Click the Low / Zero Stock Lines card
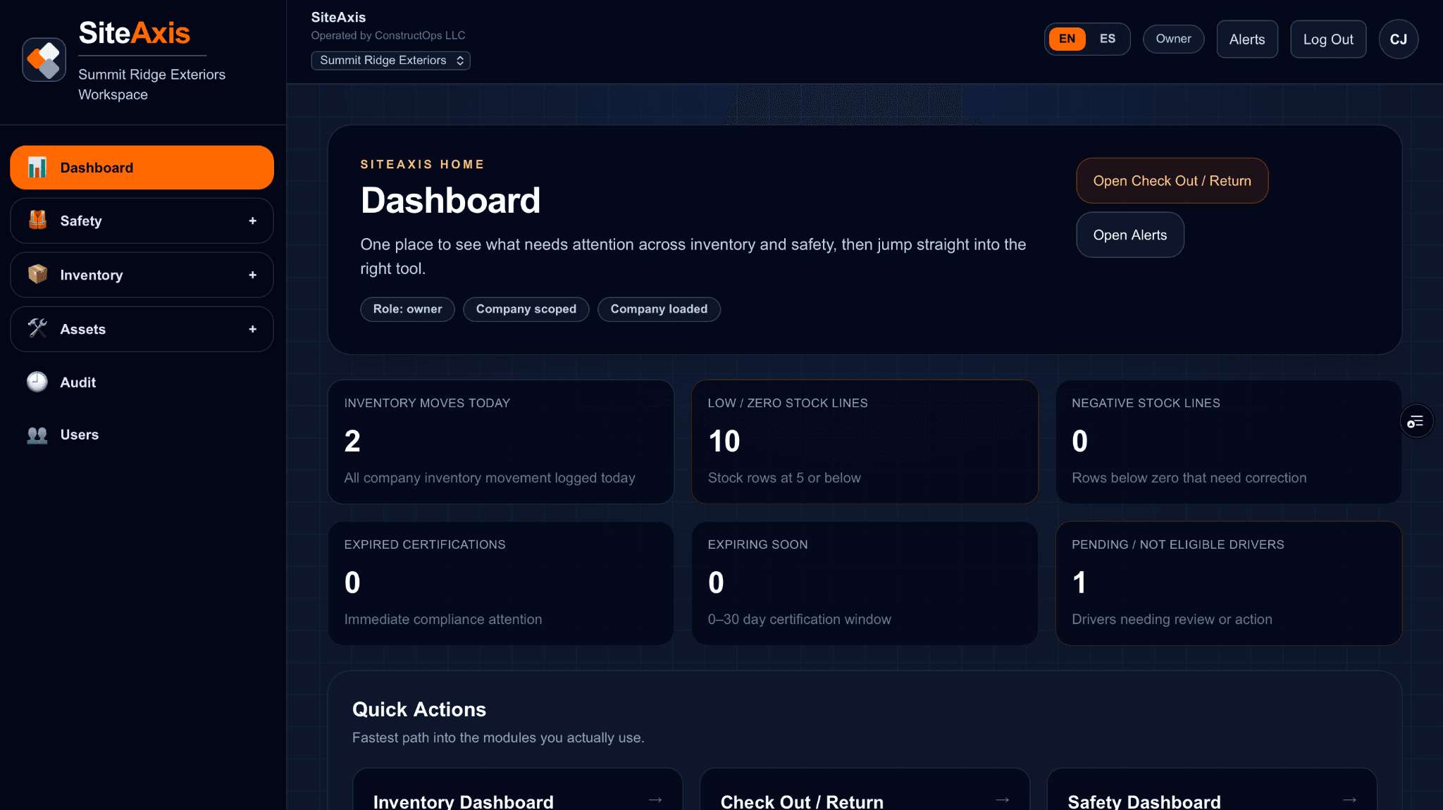The height and width of the screenshot is (810, 1443). (x=865, y=442)
